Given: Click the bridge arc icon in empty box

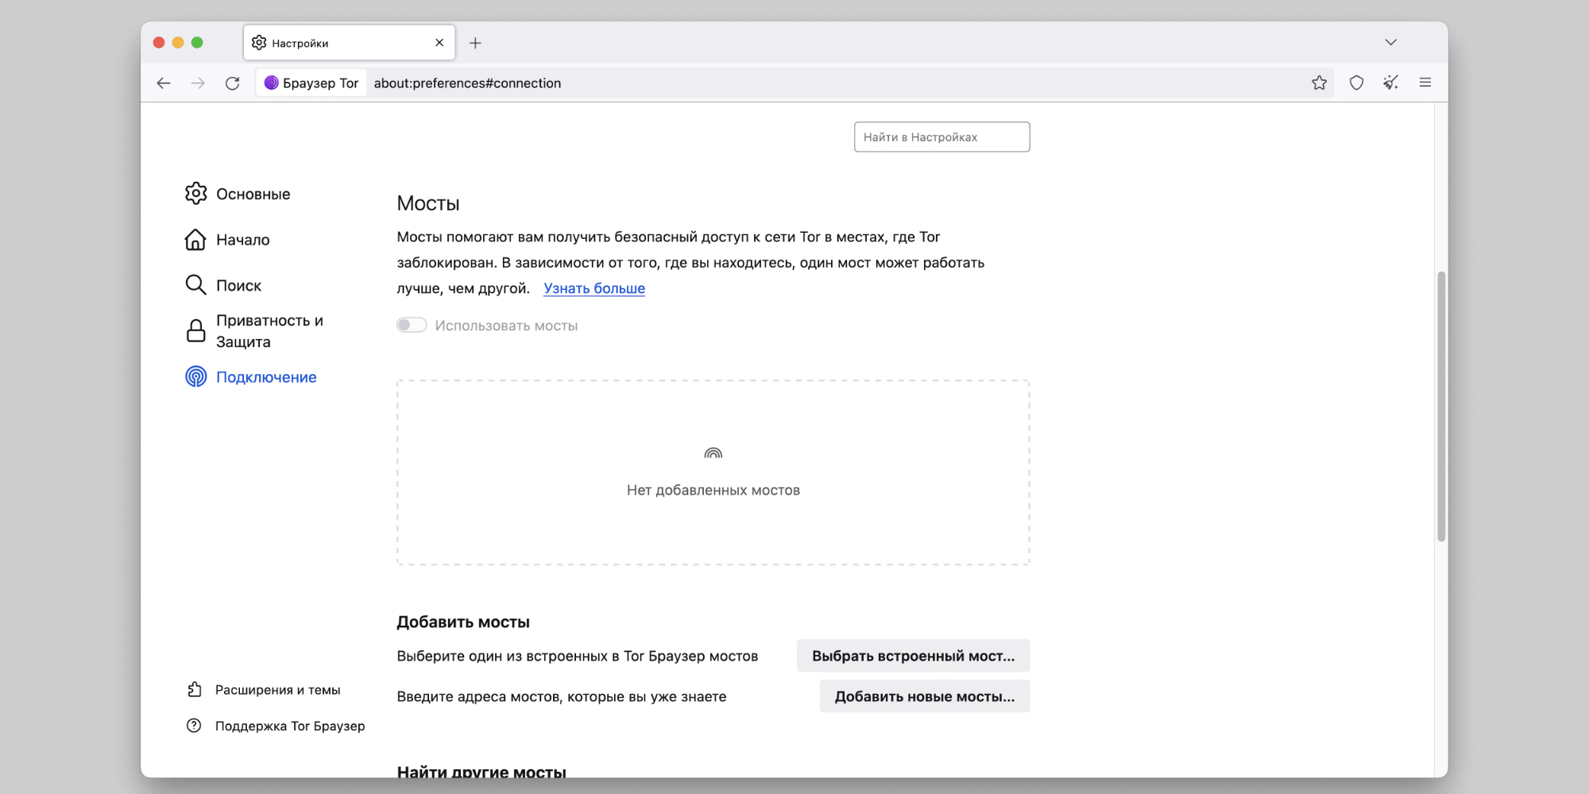Looking at the screenshot, I should pos(713,453).
